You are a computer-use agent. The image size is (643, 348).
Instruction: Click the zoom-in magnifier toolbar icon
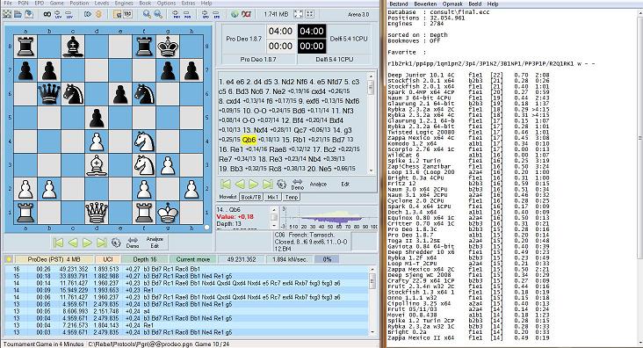147,14
